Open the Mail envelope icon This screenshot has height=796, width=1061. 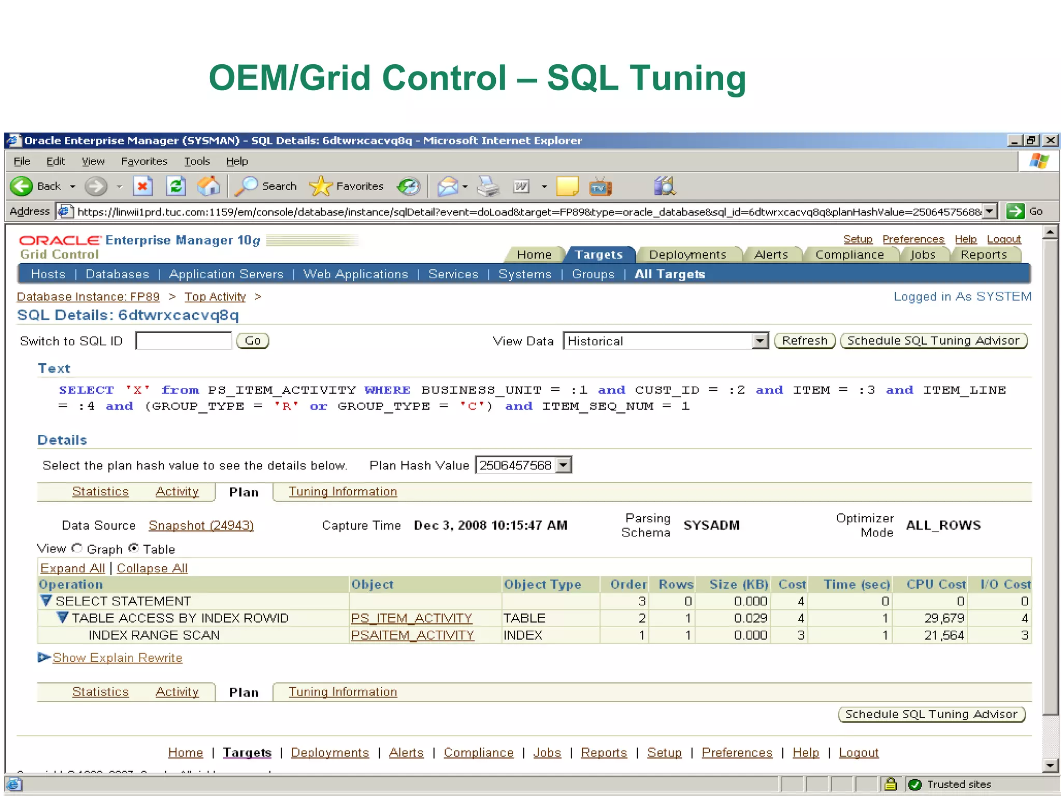tap(448, 187)
